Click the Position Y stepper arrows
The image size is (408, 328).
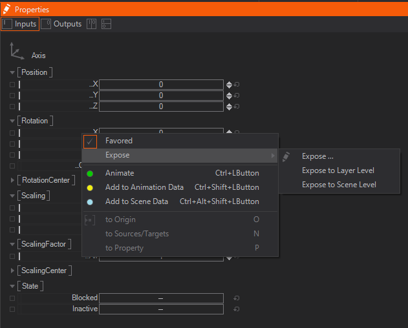click(x=229, y=96)
